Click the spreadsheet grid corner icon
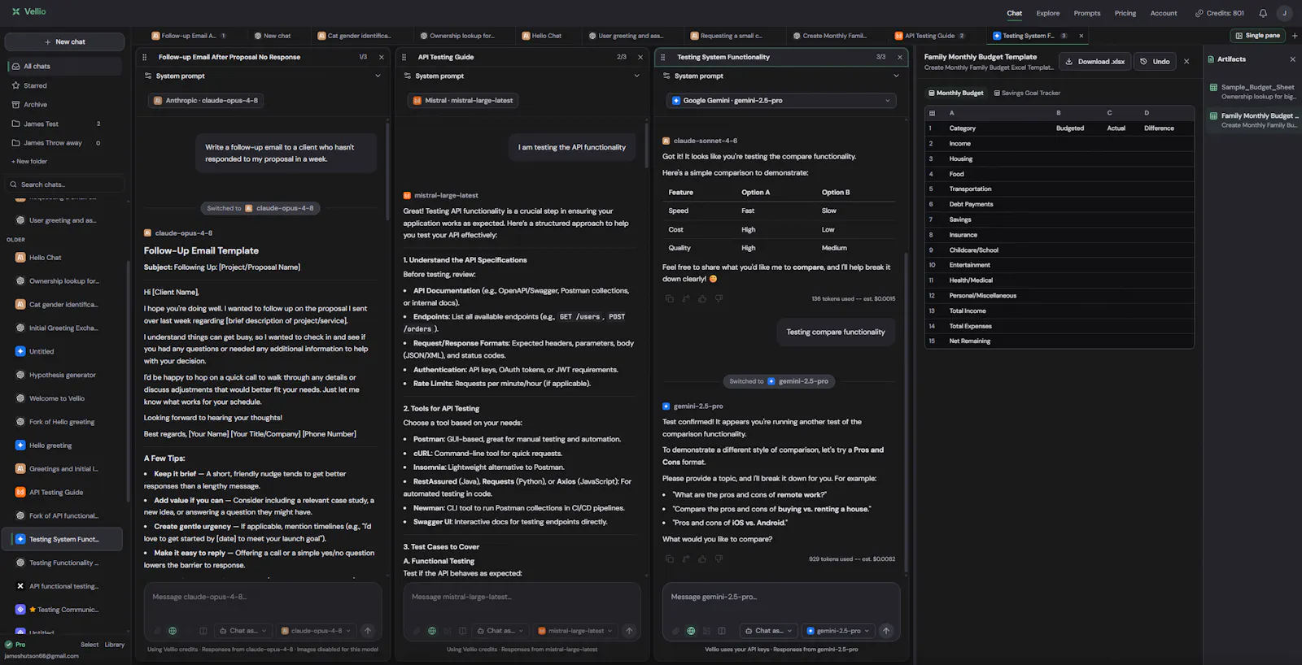1302x665 pixels. tap(933, 113)
